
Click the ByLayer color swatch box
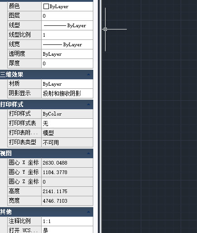point(46,6)
